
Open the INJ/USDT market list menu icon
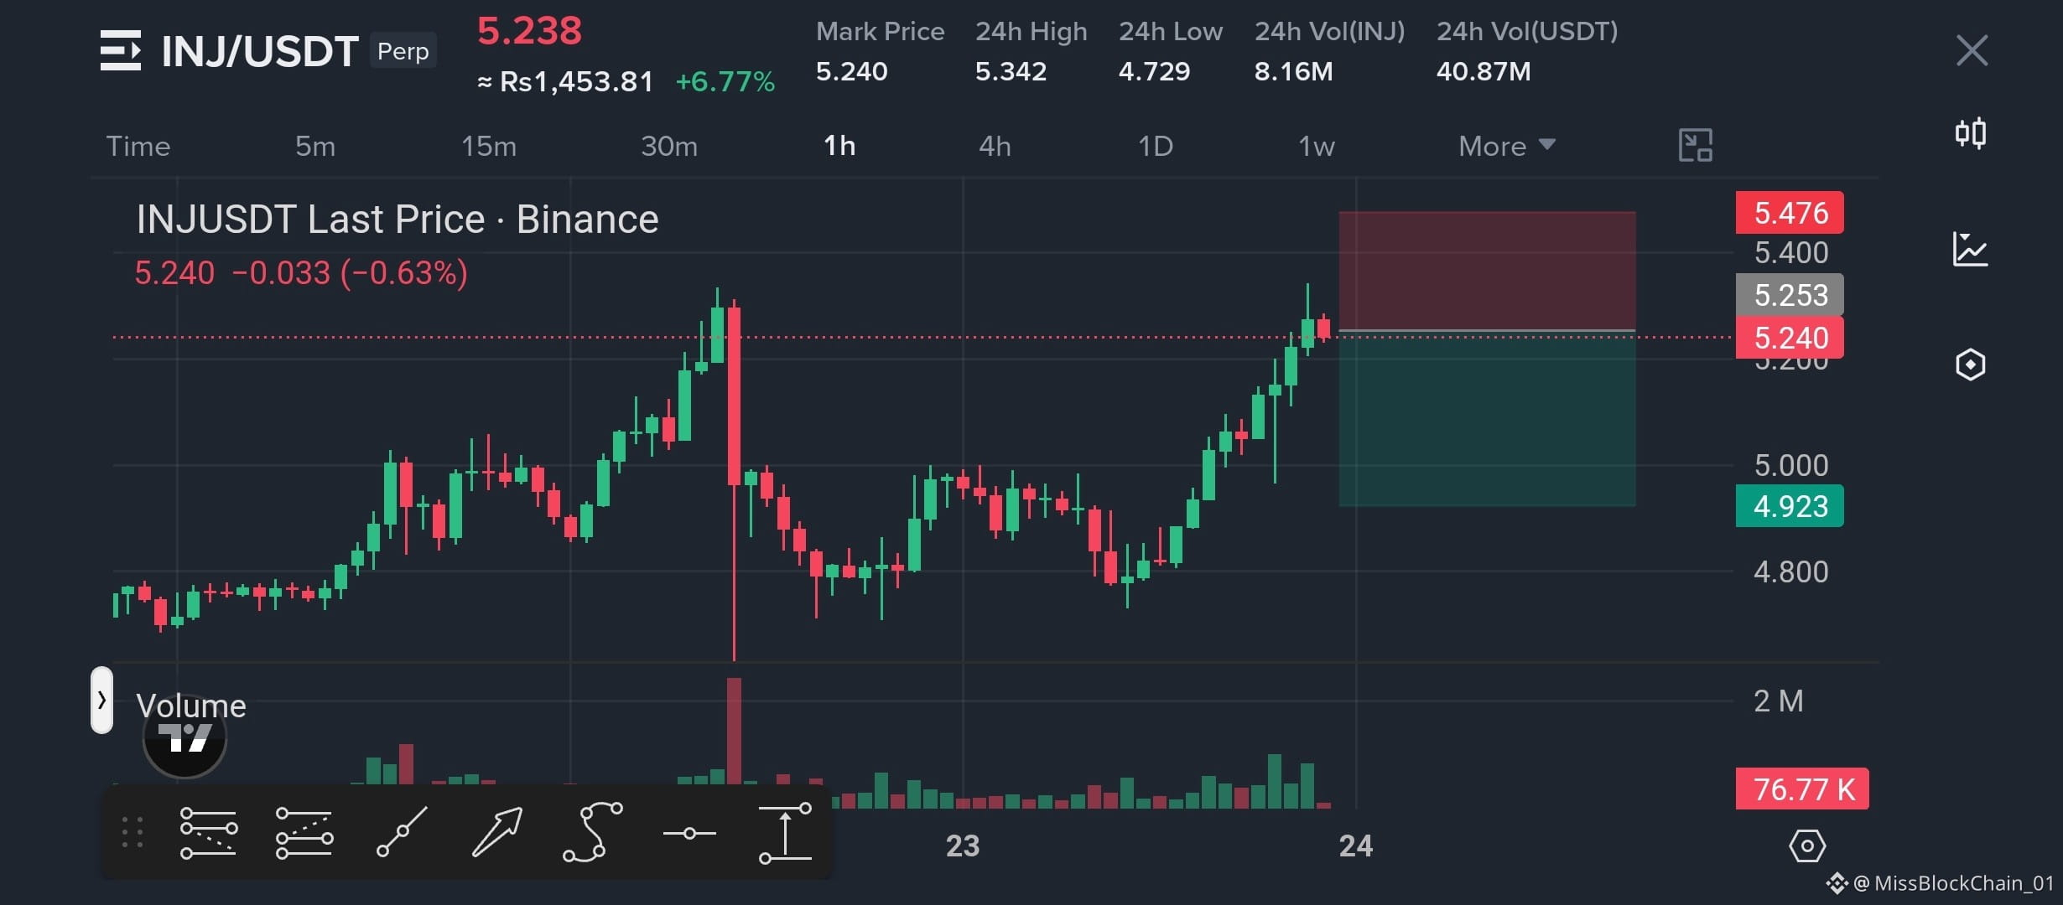(120, 50)
